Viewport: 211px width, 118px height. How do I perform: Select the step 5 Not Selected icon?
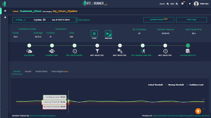[x=120, y=51]
